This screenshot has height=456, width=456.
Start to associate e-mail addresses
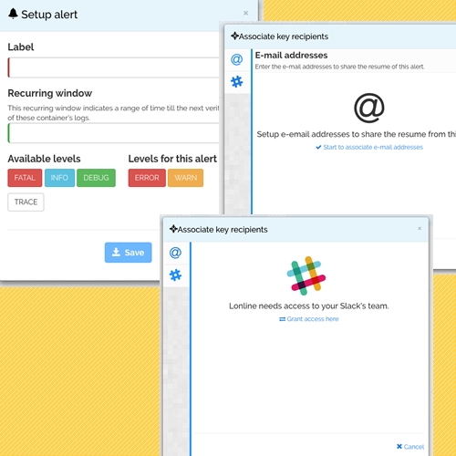tap(369, 147)
